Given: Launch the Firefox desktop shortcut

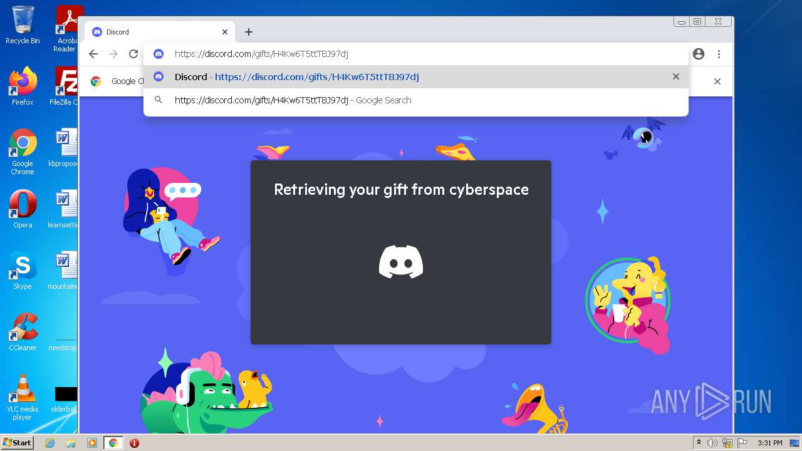Looking at the screenshot, I should [23, 86].
